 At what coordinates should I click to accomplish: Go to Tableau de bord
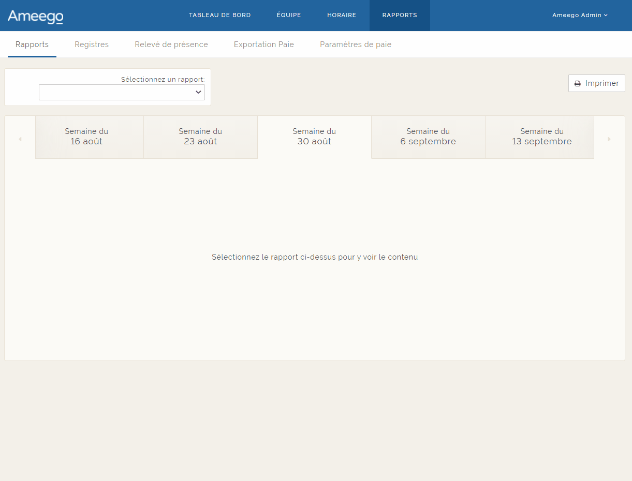point(220,15)
